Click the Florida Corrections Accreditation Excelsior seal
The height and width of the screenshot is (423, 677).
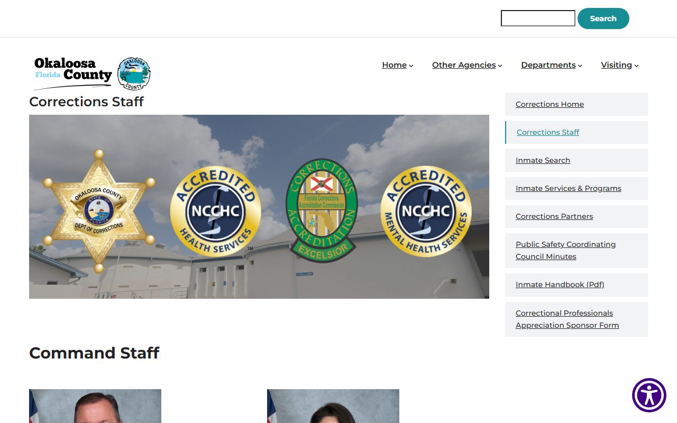click(x=322, y=210)
